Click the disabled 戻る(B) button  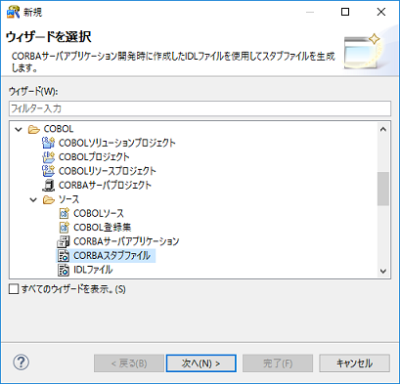point(129,363)
